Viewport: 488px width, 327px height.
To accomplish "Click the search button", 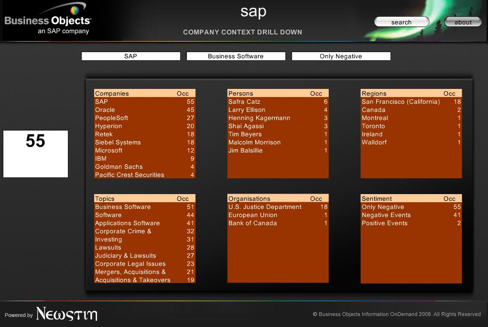I will (401, 22).
